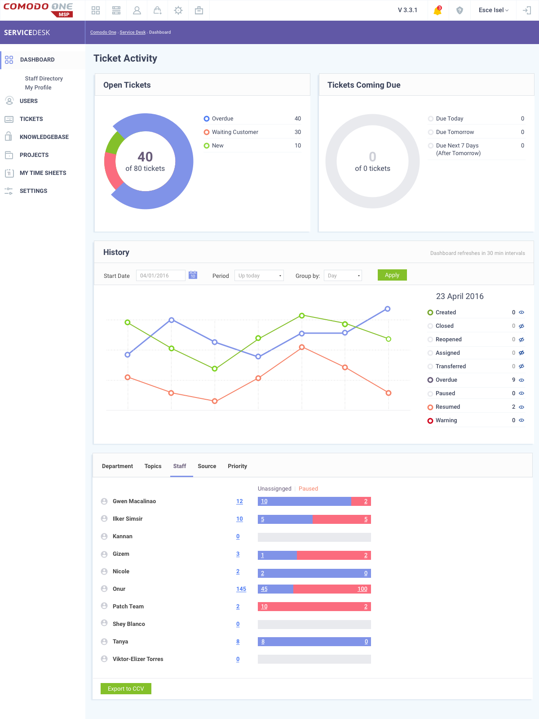539x719 pixels.
Task: Click Onur's red Paused bar segment
Action: coord(331,589)
